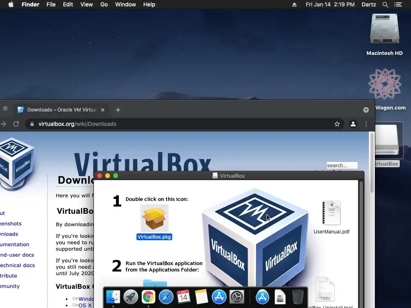Click the Dartz user name in menu bar
Viewport: 411px width, 308px height.
pyautogui.click(x=368, y=4)
